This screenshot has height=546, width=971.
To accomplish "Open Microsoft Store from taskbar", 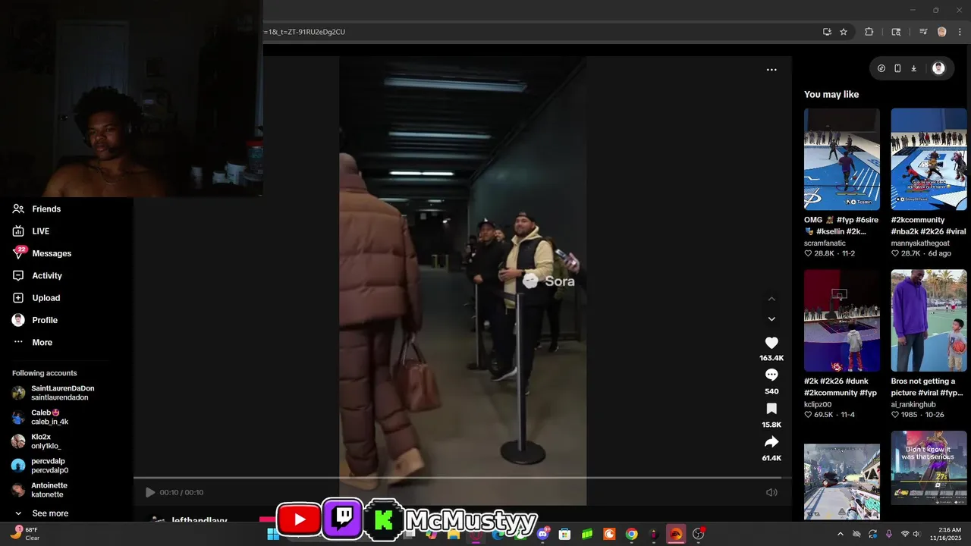I will [x=564, y=534].
